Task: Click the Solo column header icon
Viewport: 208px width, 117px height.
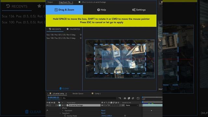Action: pos(52,103)
